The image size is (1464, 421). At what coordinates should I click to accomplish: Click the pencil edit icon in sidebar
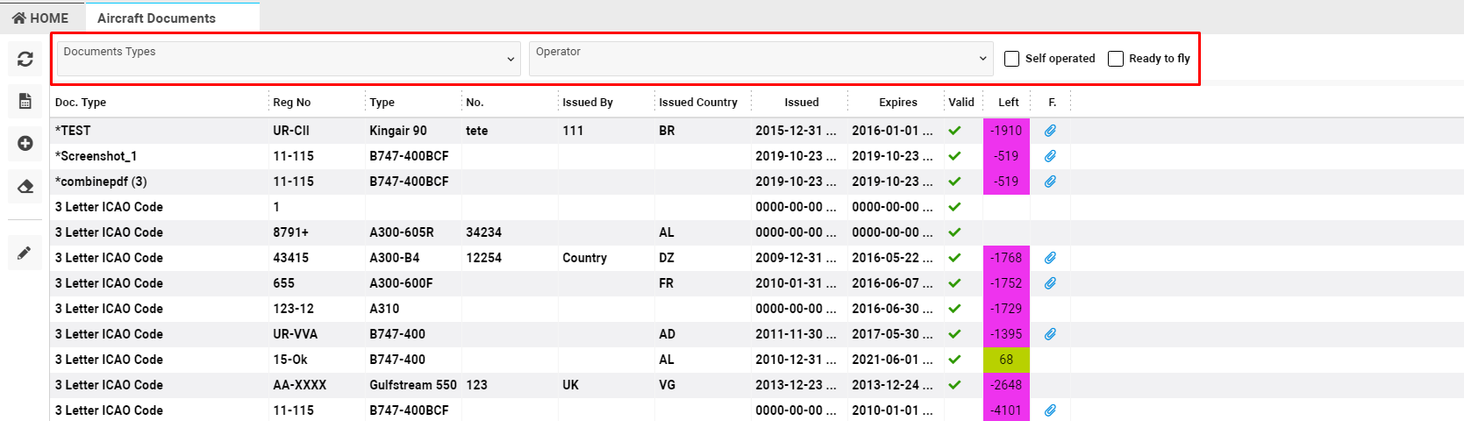[x=25, y=253]
